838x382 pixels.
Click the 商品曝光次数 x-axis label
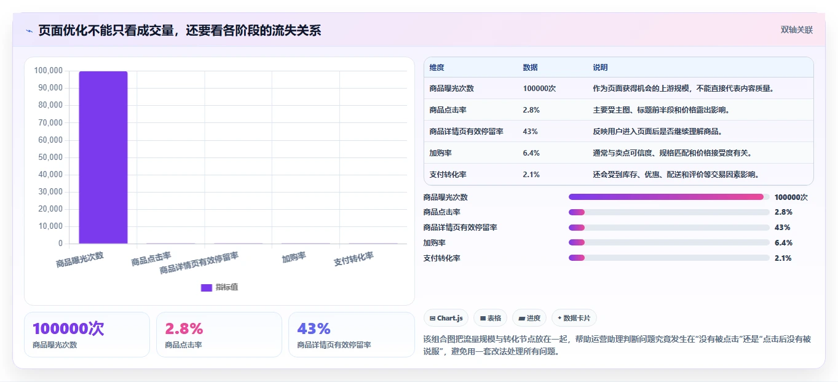tap(80, 259)
